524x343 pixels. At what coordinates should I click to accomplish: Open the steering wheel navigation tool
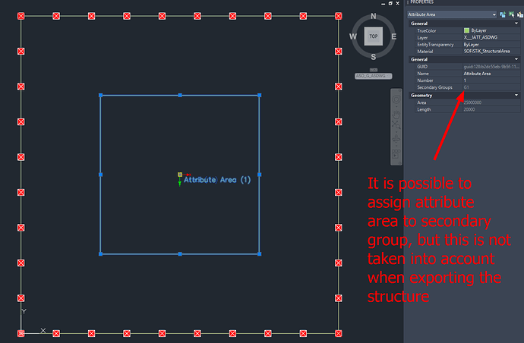pyautogui.click(x=396, y=99)
